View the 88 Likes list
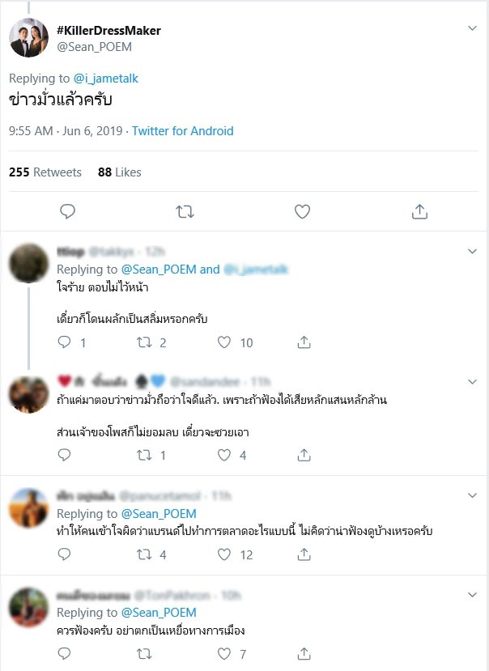The image size is (489, 671). 119,172
